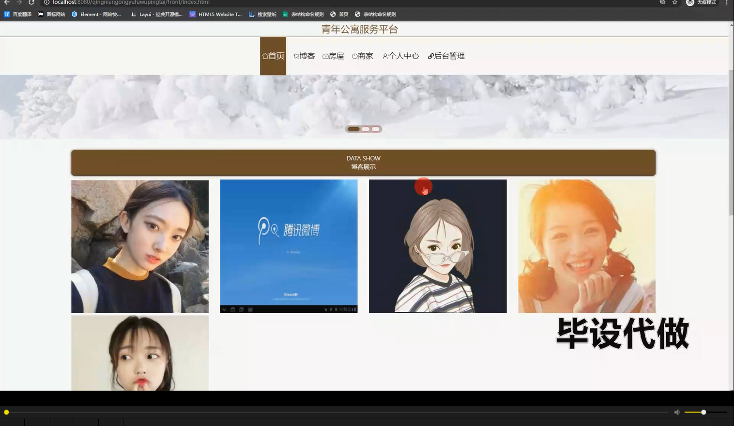734x426 pixels.
Task: Click the DATA SHOW 博客展示 header bar
Action: (x=363, y=163)
